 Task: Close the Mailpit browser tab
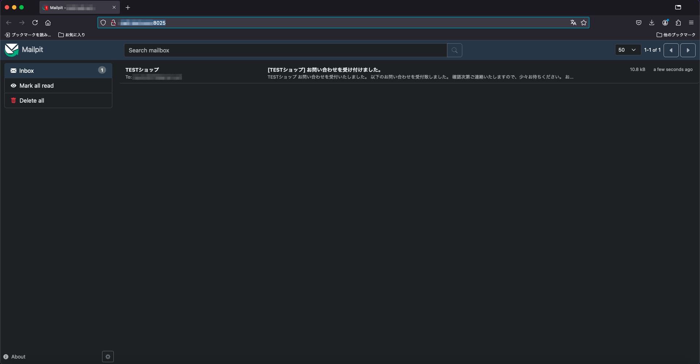tap(114, 7)
